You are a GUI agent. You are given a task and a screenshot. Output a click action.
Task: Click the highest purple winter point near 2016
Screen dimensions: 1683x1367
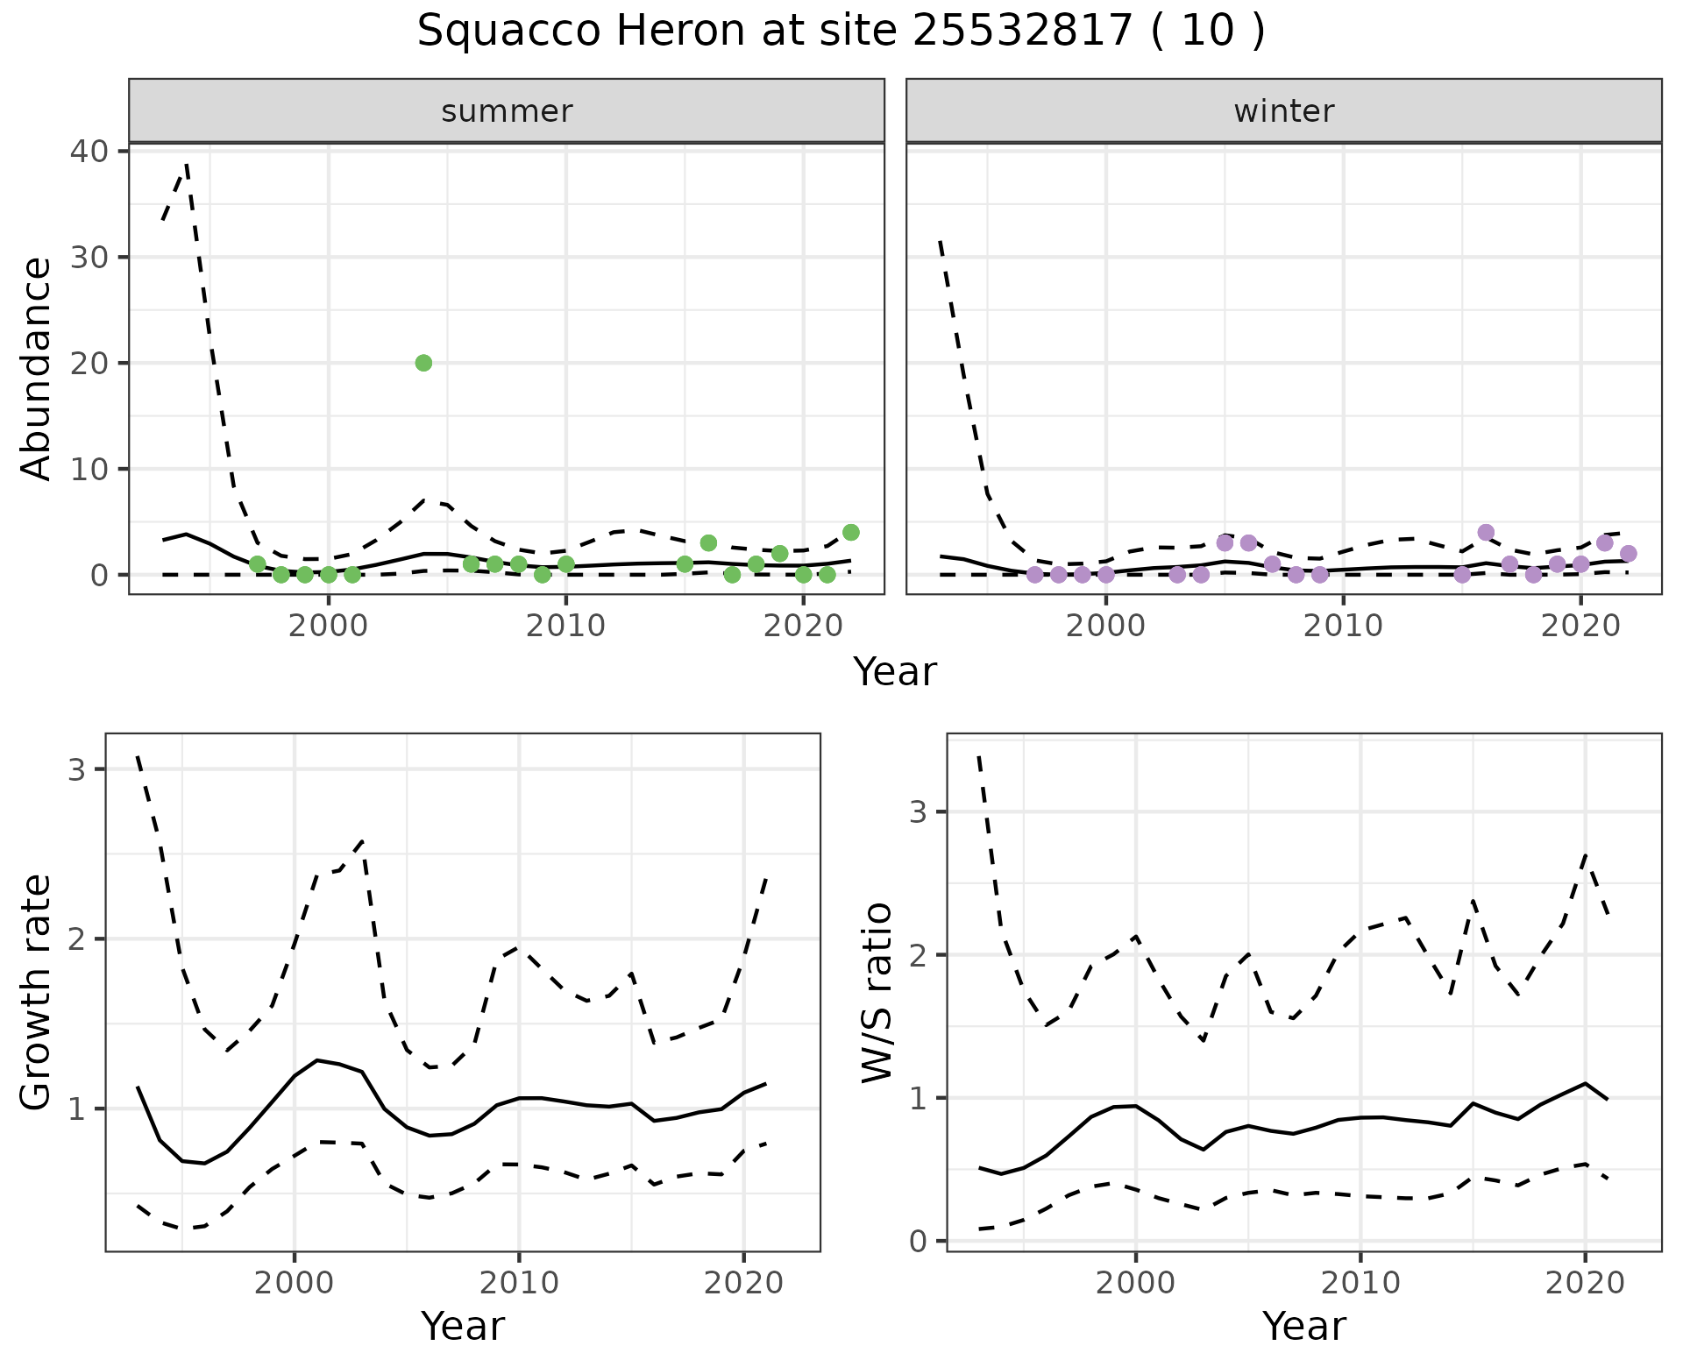point(1486,533)
